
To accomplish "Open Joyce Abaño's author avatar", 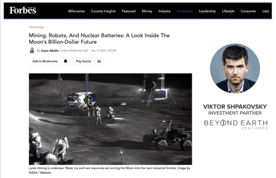I will [32, 50].
